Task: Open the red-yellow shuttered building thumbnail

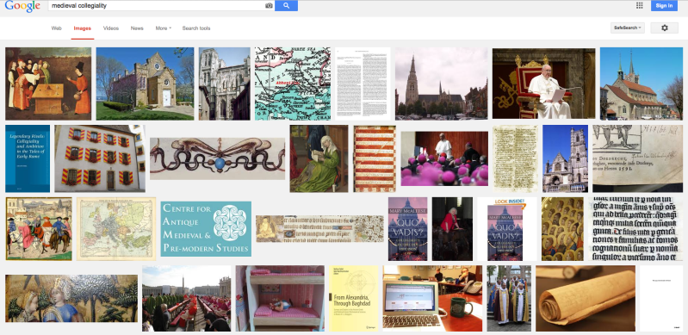Action: coord(100,158)
